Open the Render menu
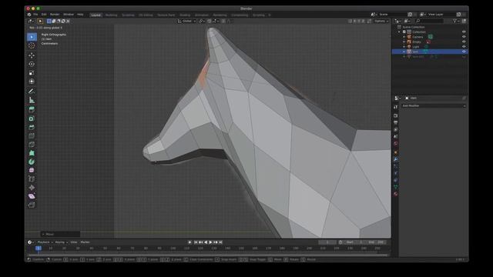 tap(55, 15)
